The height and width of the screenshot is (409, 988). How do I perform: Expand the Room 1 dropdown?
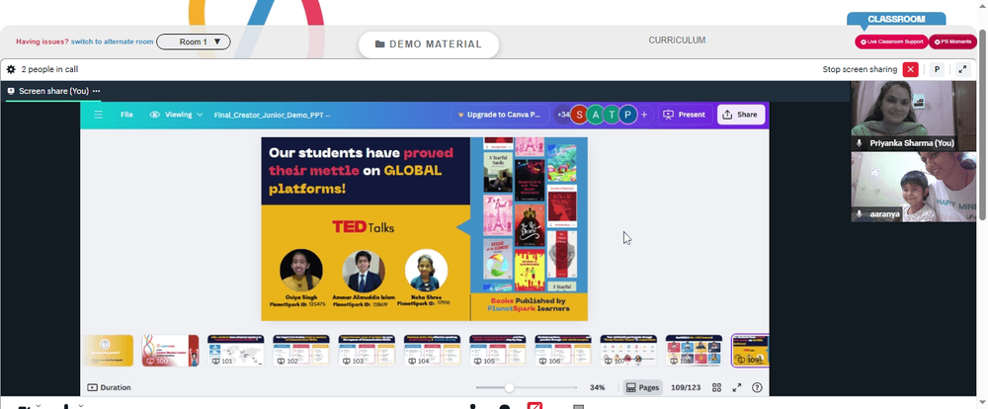click(x=194, y=41)
